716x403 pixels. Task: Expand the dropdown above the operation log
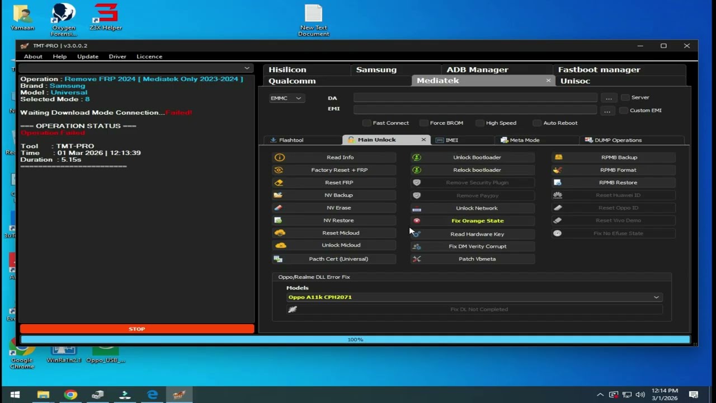pyautogui.click(x=135, y=68)
